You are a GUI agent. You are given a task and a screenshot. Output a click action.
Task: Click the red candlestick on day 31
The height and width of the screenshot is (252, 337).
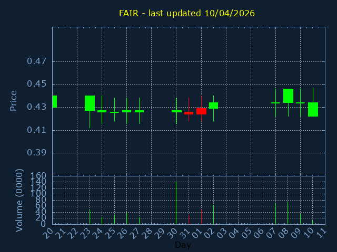[x=189, y=113]
